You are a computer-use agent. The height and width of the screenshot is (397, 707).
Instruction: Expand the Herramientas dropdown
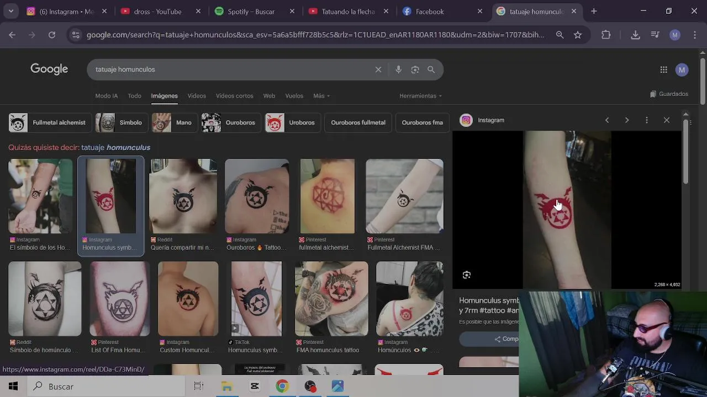tap(420, 96)
